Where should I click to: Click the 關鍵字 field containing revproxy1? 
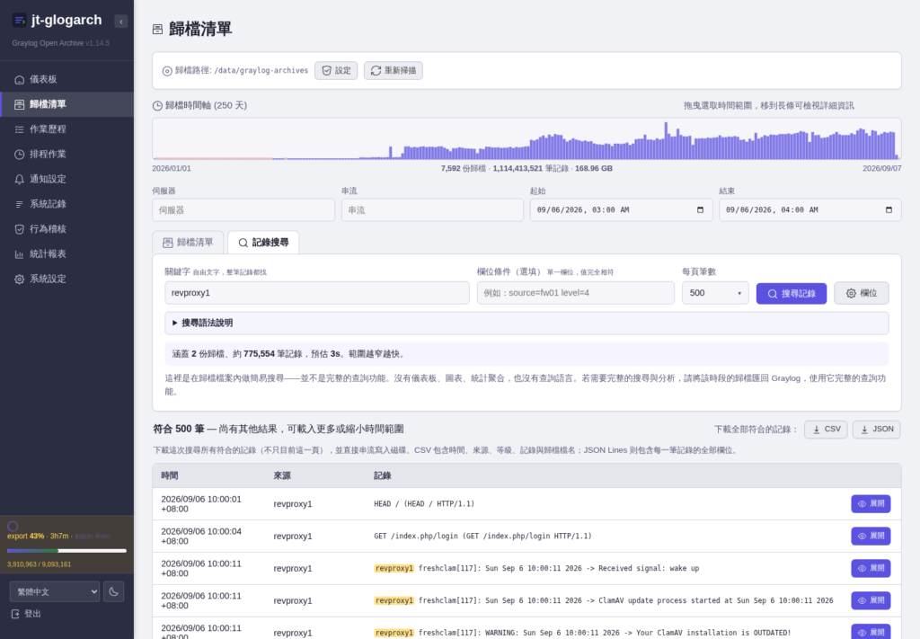[317, 293]
